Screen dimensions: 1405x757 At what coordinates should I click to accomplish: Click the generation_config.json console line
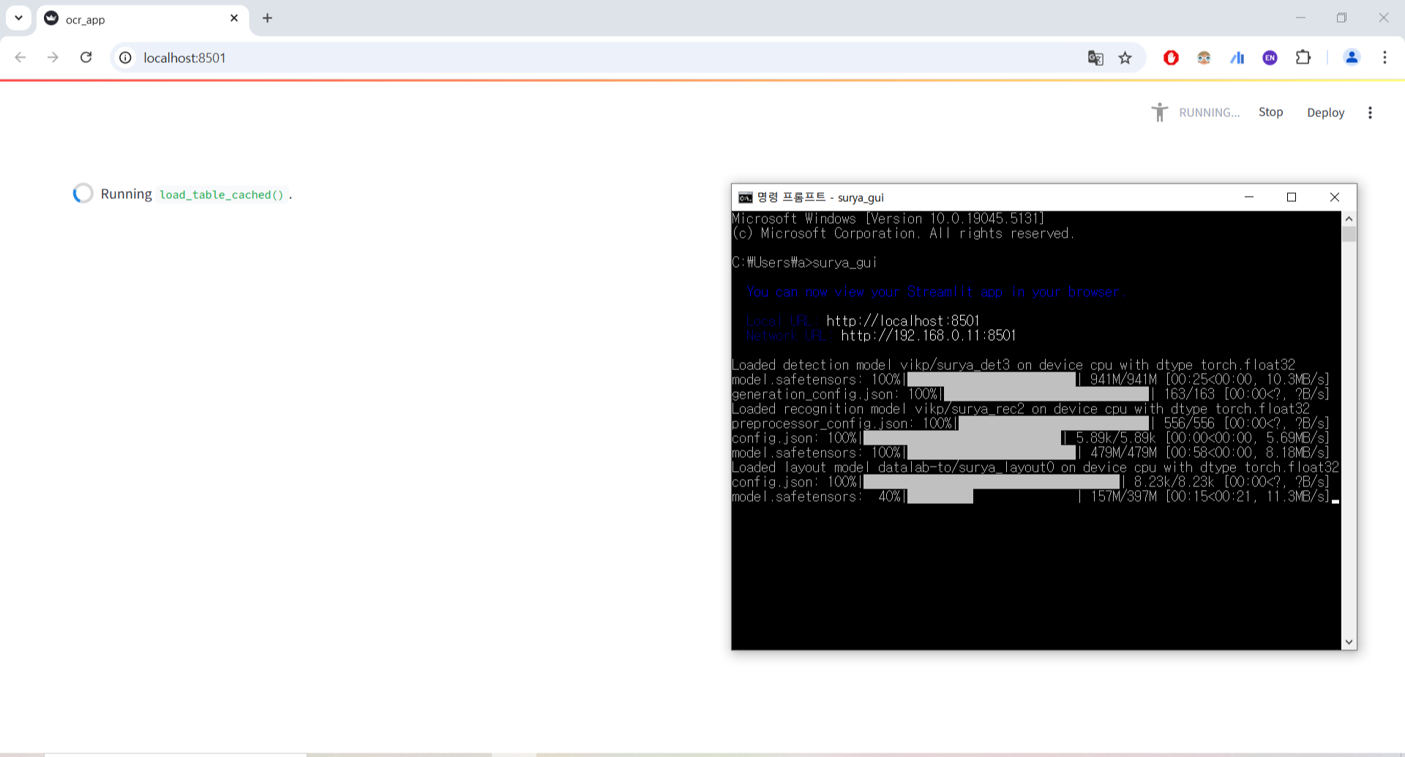[1030, 394]
